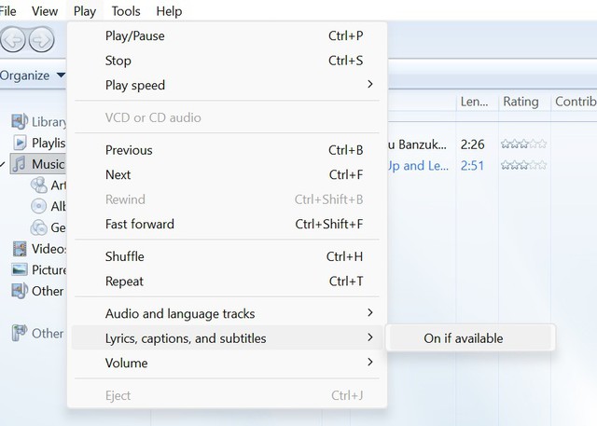Viewport: 597px width, 426px height.
Task: Set star rating for the 2:26 track
Action: [x=524, y=144]
